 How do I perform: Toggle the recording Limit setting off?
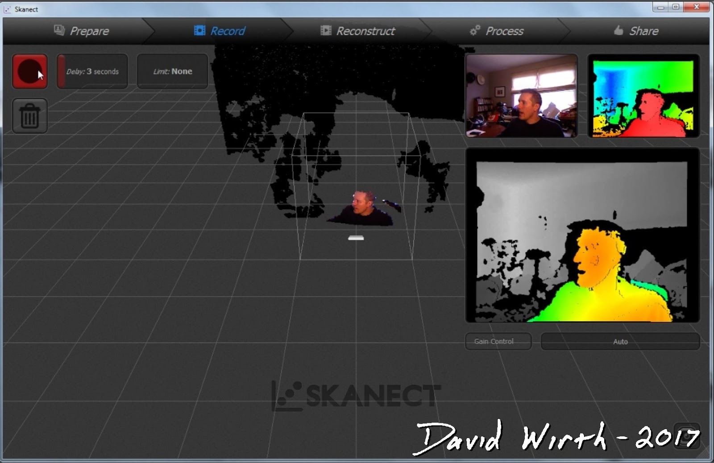click(x=172, y=71)
